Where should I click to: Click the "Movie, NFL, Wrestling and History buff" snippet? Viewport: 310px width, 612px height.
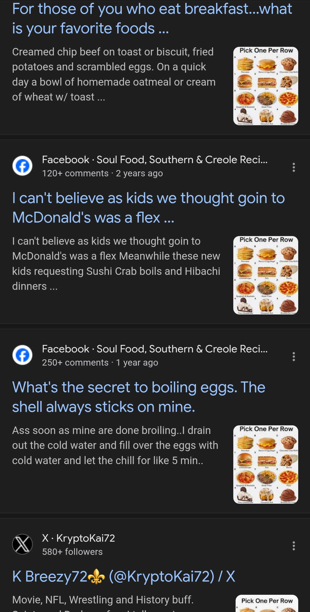[103, 600]
